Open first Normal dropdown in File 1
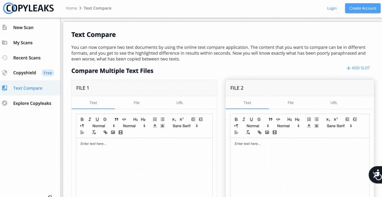Image resolution: width=382 pixels, height=197 pixels. click(x=103, y=126)
